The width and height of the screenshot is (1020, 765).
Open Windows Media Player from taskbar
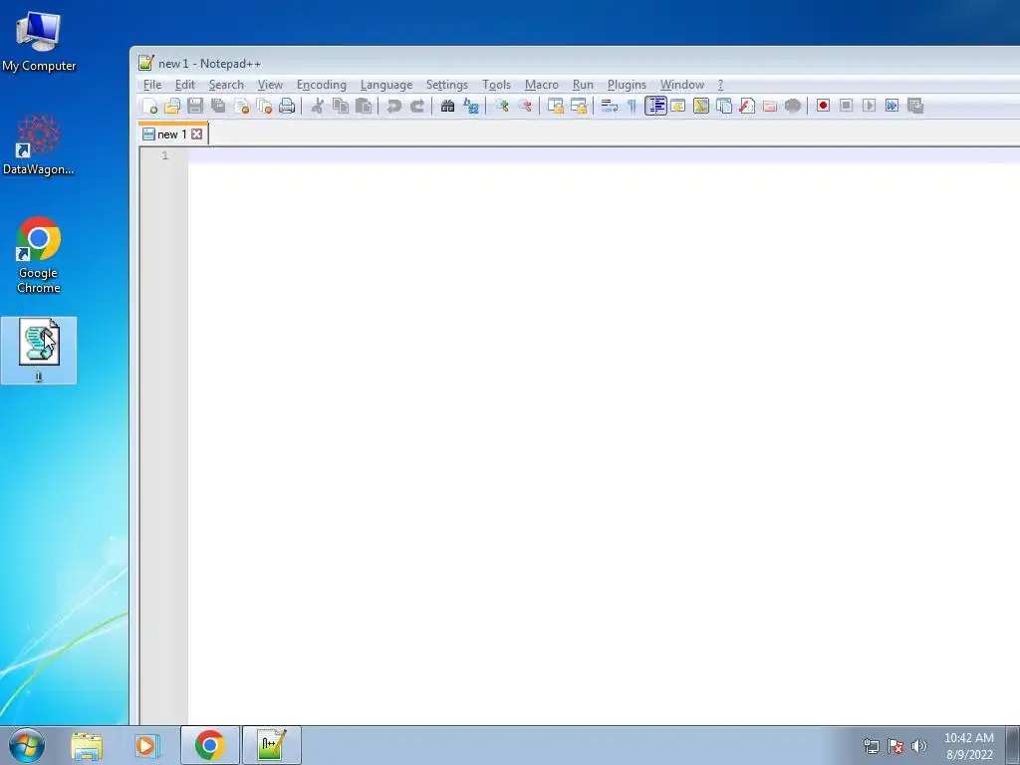(146, 746)
